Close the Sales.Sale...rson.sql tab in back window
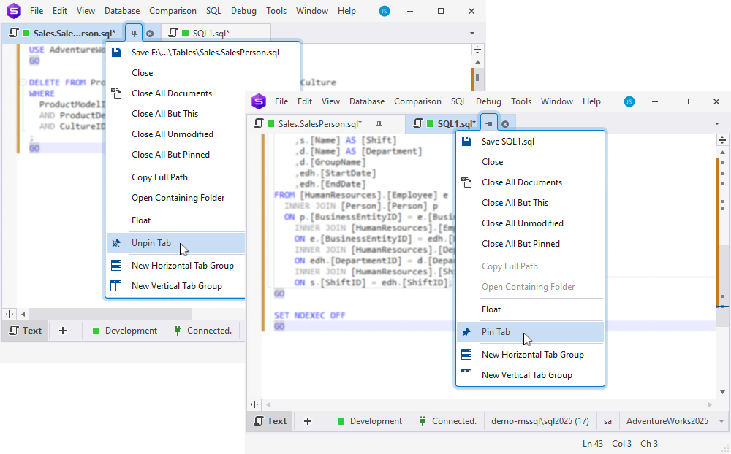The image size is (731, 454). (150, 34)
